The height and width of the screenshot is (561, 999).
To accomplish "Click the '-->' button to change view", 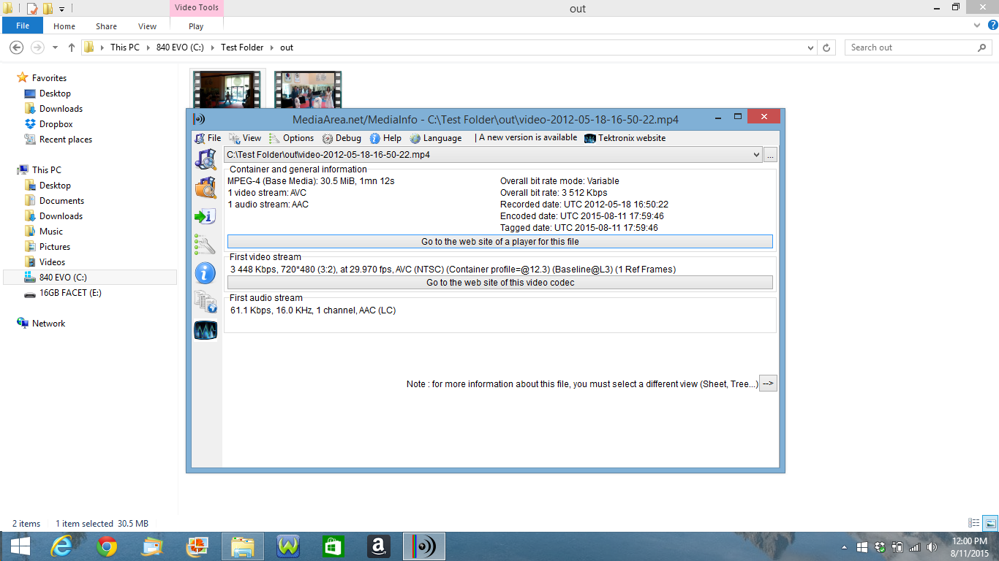I will click(x=768, y=383).
